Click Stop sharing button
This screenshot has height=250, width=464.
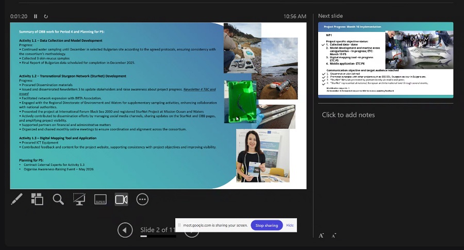267,225
